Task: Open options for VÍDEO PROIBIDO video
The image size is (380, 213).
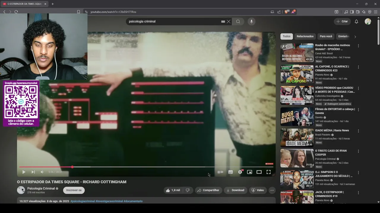Action: (358, 88)
